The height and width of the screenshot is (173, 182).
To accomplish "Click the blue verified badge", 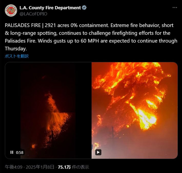I will [84, 8].
